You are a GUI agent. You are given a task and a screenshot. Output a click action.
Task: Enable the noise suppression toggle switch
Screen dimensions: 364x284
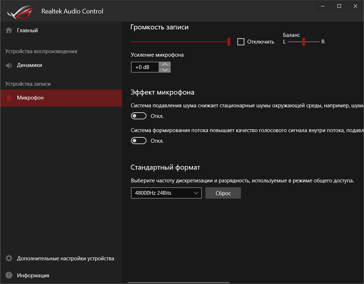138,116
